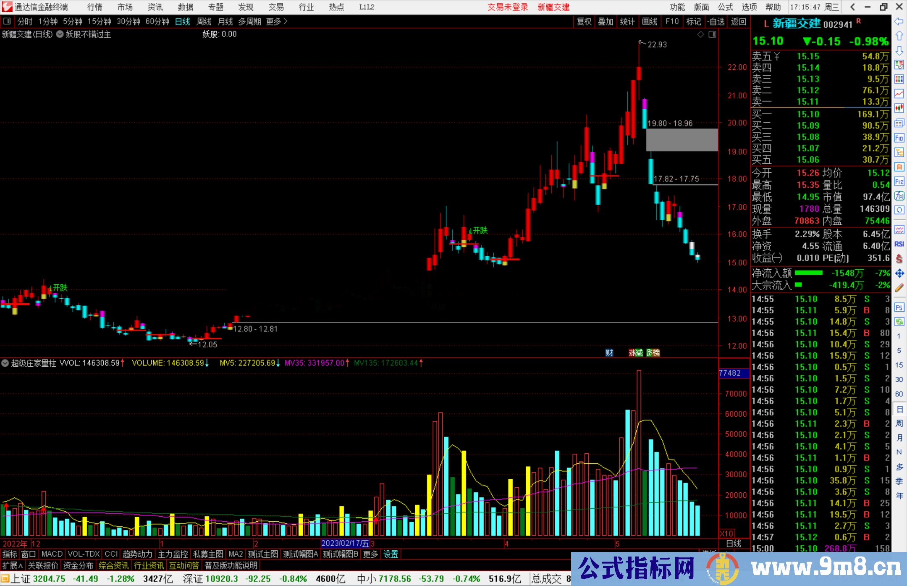
Task: Open the f(x) formula sidebar icon
Action: 899,196
